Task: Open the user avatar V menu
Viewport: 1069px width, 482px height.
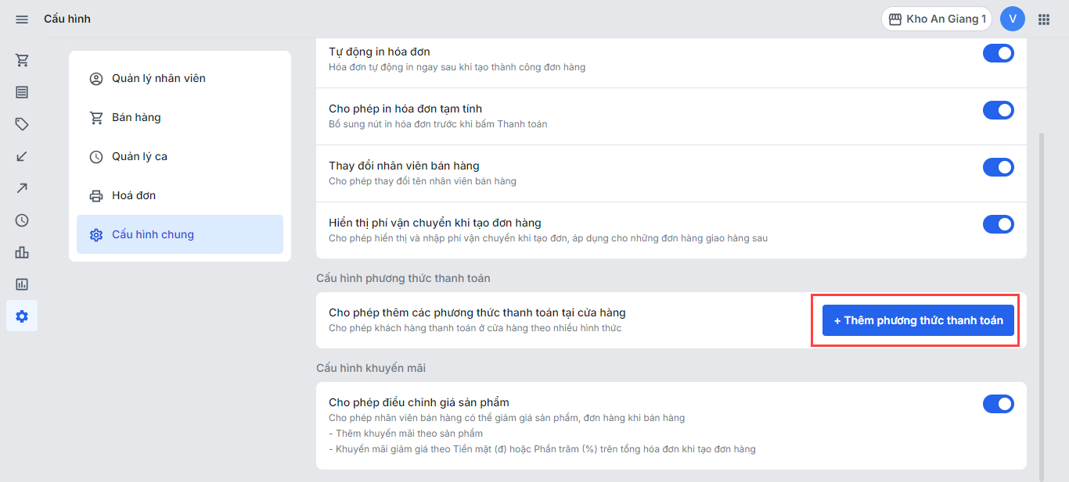Action: [x=1013, y=19]
